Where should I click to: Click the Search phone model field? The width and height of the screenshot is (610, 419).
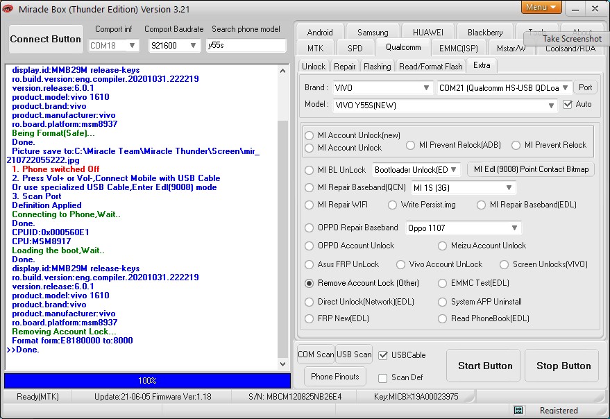tap(246, 46)
